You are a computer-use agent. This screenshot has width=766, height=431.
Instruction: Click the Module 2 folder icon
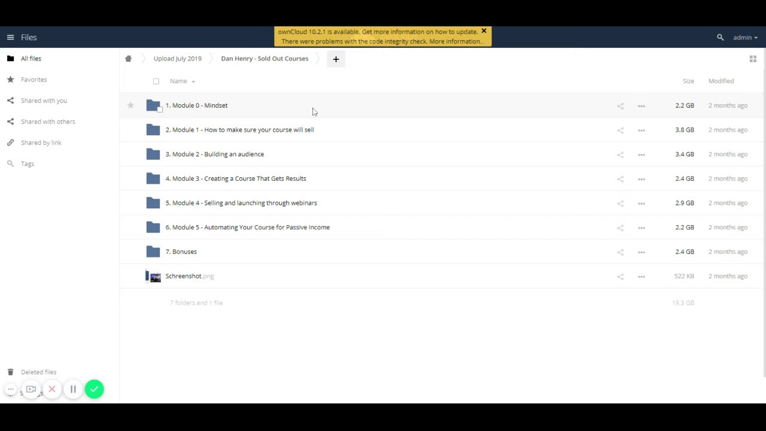pos(153,154)
